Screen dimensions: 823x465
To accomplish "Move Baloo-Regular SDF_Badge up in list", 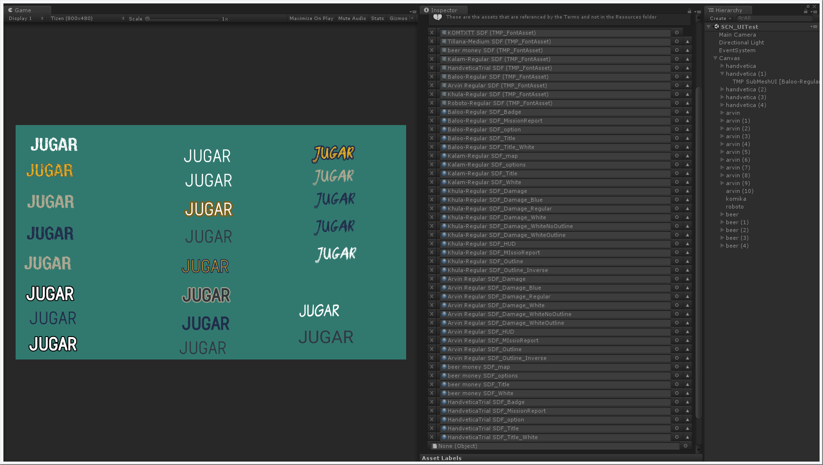I will coord(687,112).
